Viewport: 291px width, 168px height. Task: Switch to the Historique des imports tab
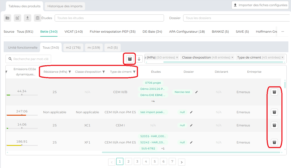tap(65, 6)
